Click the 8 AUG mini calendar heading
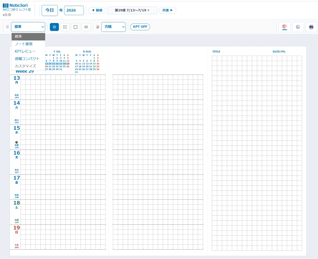 pos(87,51)
